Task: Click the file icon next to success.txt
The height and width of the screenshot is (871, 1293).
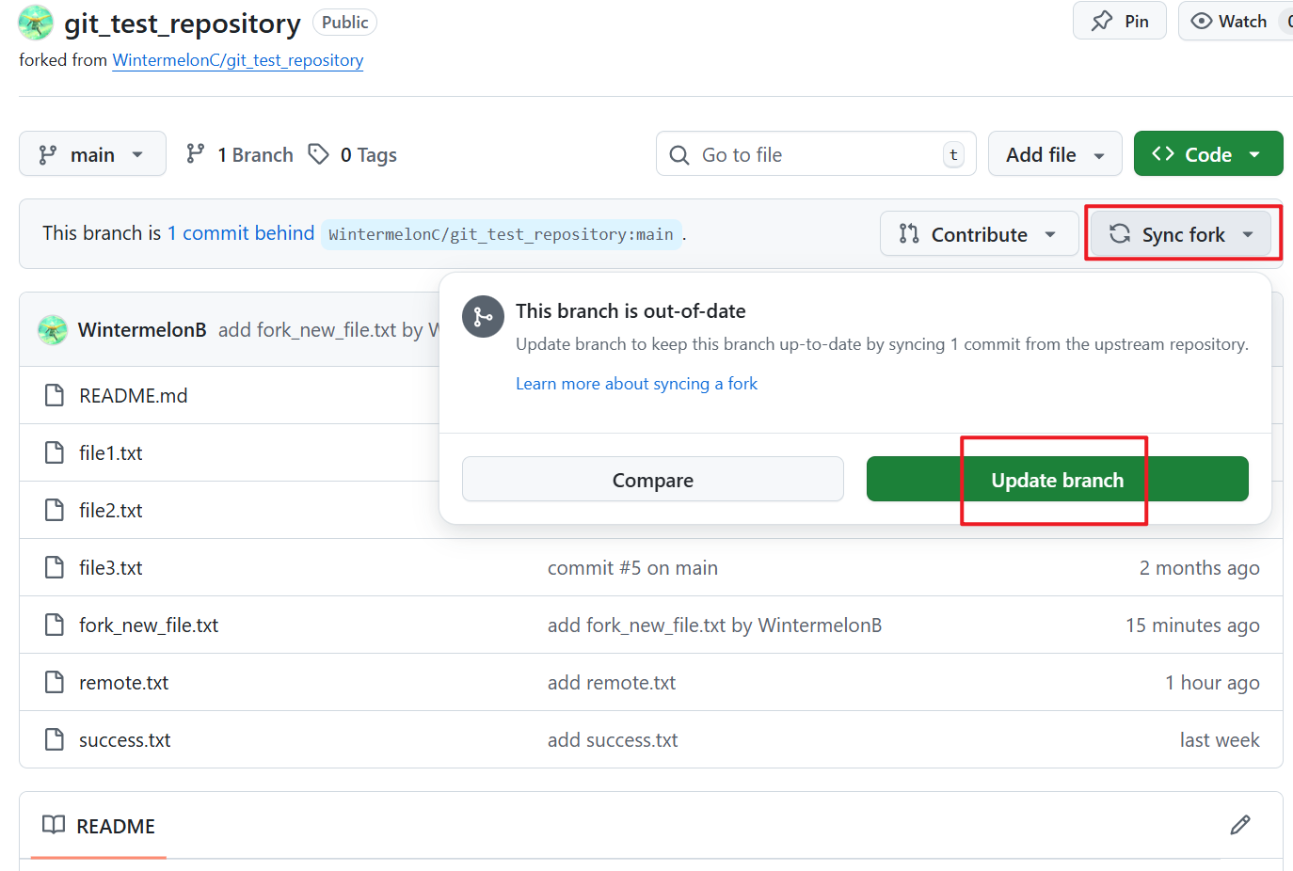Action: point(55,740)
